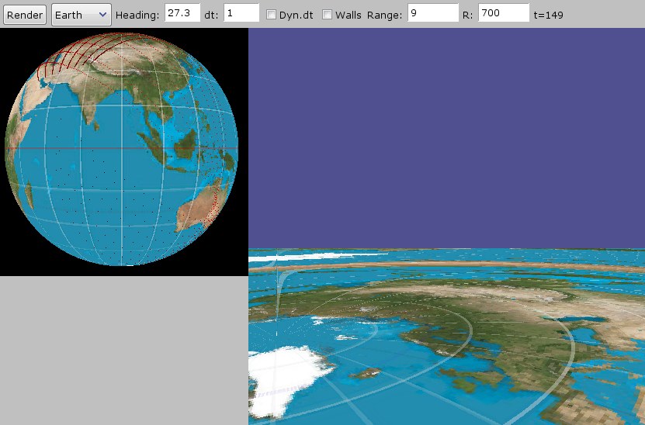
Task: Focus the Heading input field
Action: click(182, 12)
